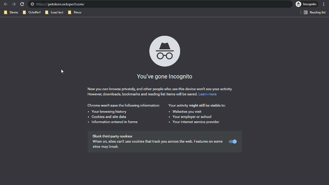Click the Learn more link
This screenshot has height=185, width=329.
point(207,94)
